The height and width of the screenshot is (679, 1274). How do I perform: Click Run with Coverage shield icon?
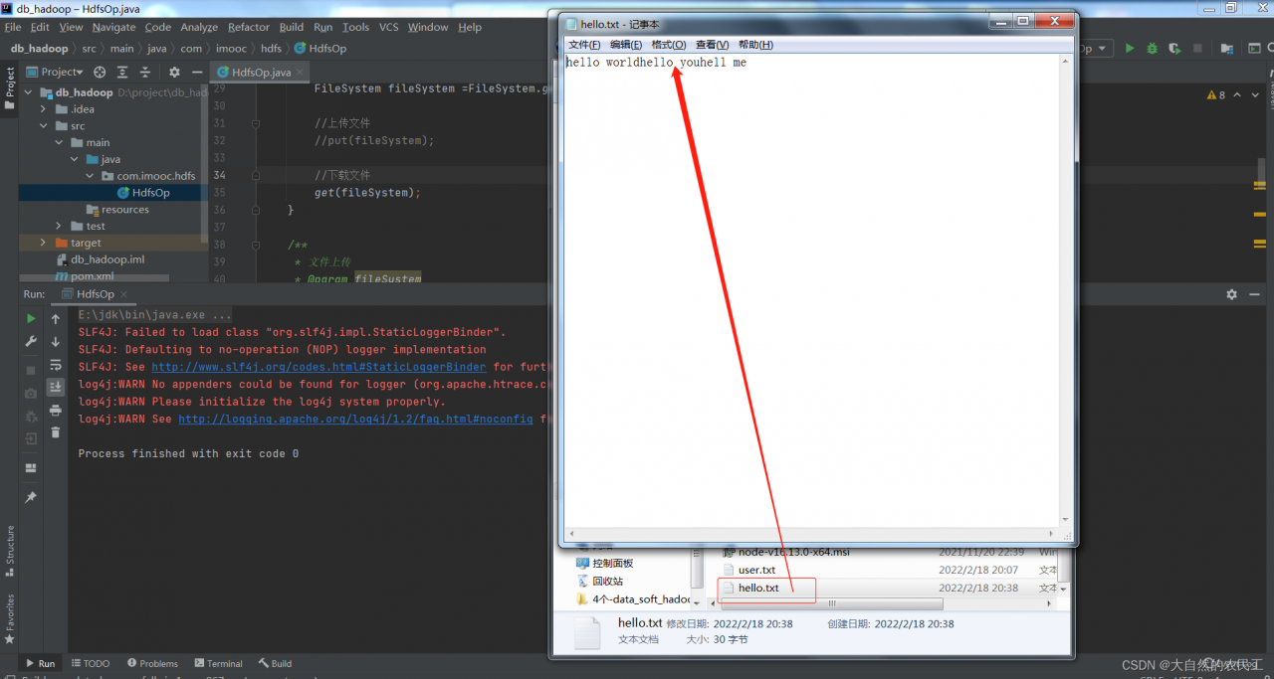coord(1175,48)
